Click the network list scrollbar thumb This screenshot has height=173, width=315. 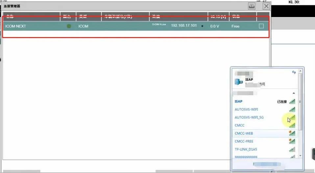pyautogui.click(x=300, y=102)
